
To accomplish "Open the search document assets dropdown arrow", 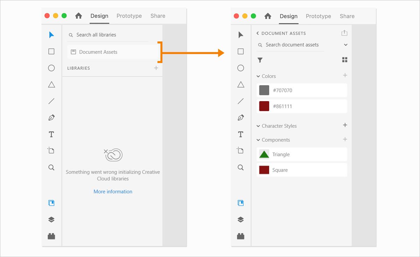I will (346, 45).
